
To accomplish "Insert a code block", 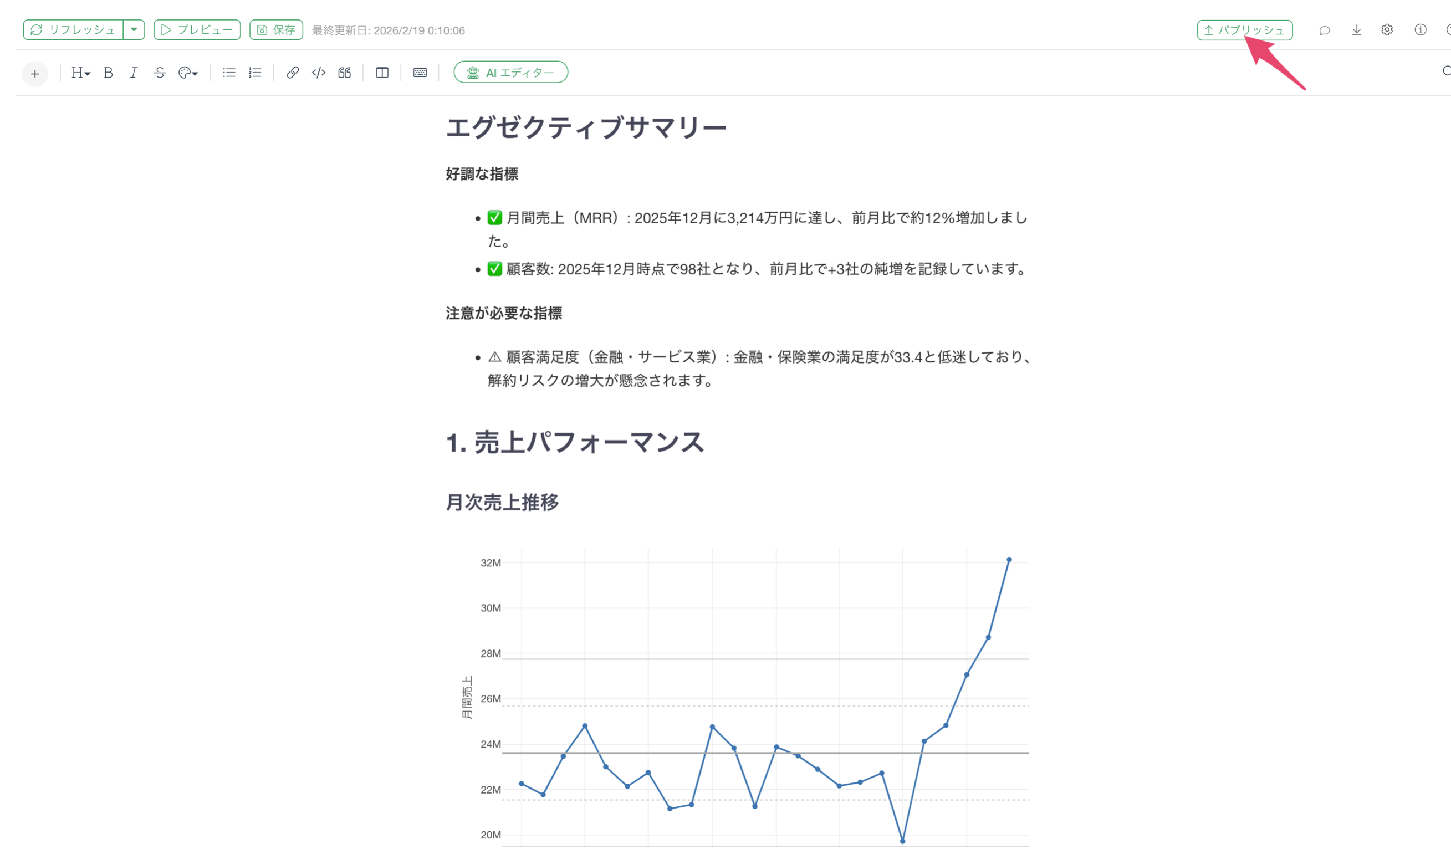I will coord(319,73).
